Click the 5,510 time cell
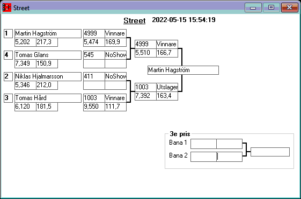 click(x=145, y=53)
